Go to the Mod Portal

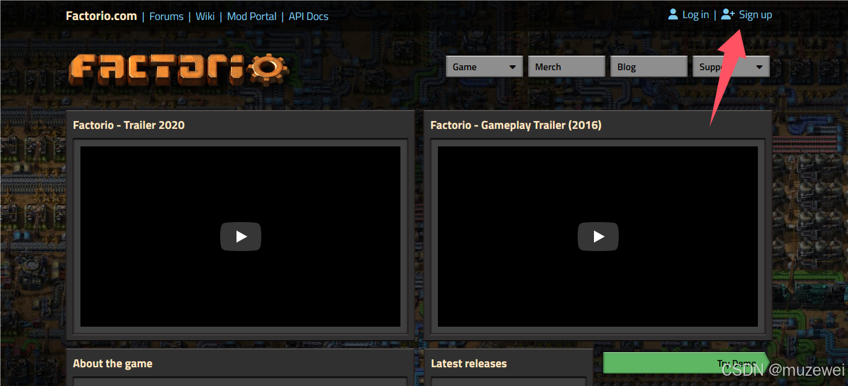click(x=252, y=16)
